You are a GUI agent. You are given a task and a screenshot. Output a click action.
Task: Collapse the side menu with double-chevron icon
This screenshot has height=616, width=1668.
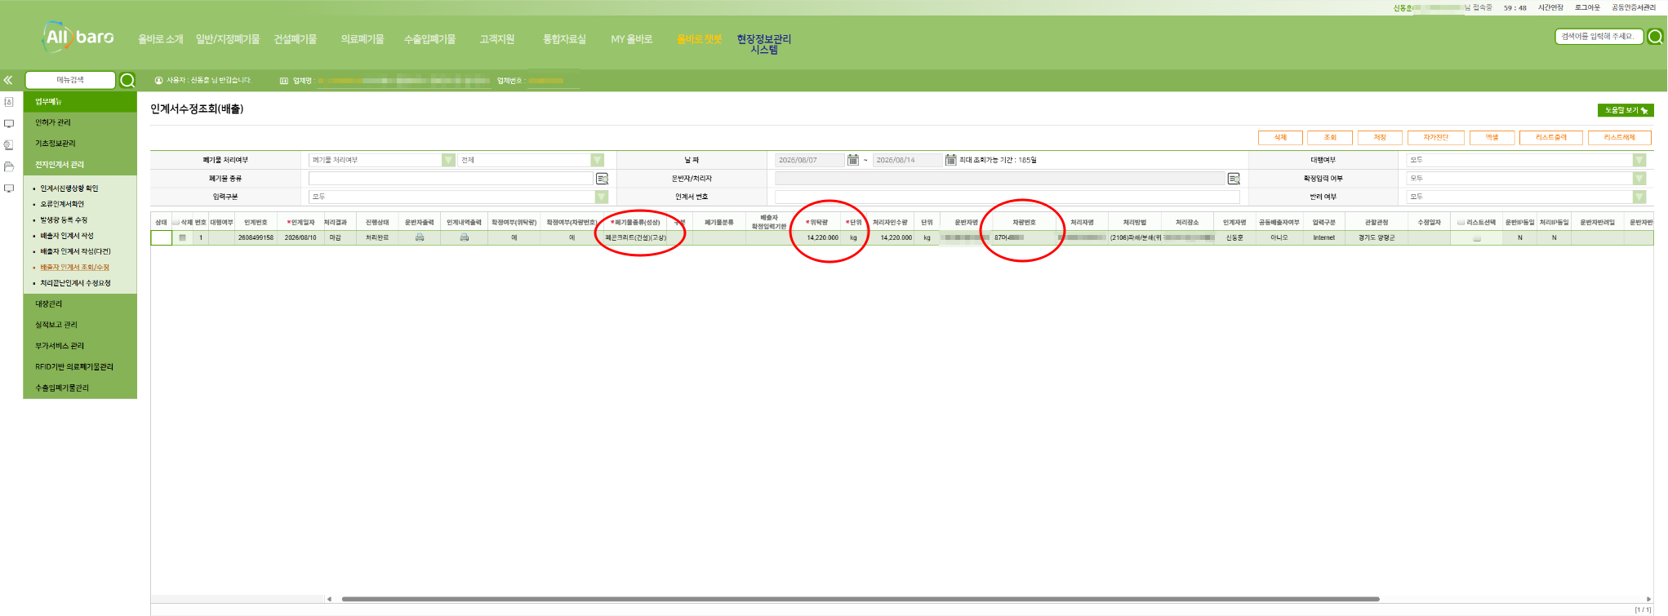[x=8, y=80]
